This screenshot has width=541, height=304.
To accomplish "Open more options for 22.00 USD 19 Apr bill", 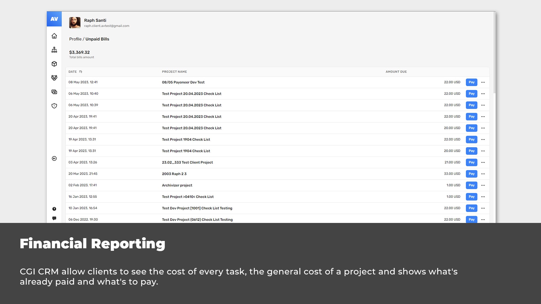I will click(x=483, y=139).
